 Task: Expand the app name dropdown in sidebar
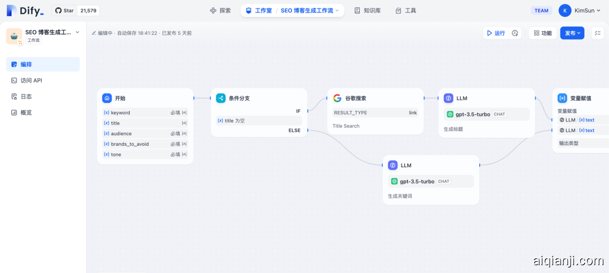coord(77,33)
